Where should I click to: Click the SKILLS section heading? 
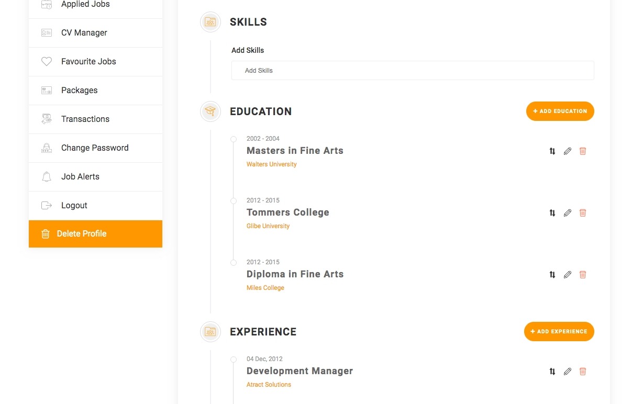tap(248, 22)
